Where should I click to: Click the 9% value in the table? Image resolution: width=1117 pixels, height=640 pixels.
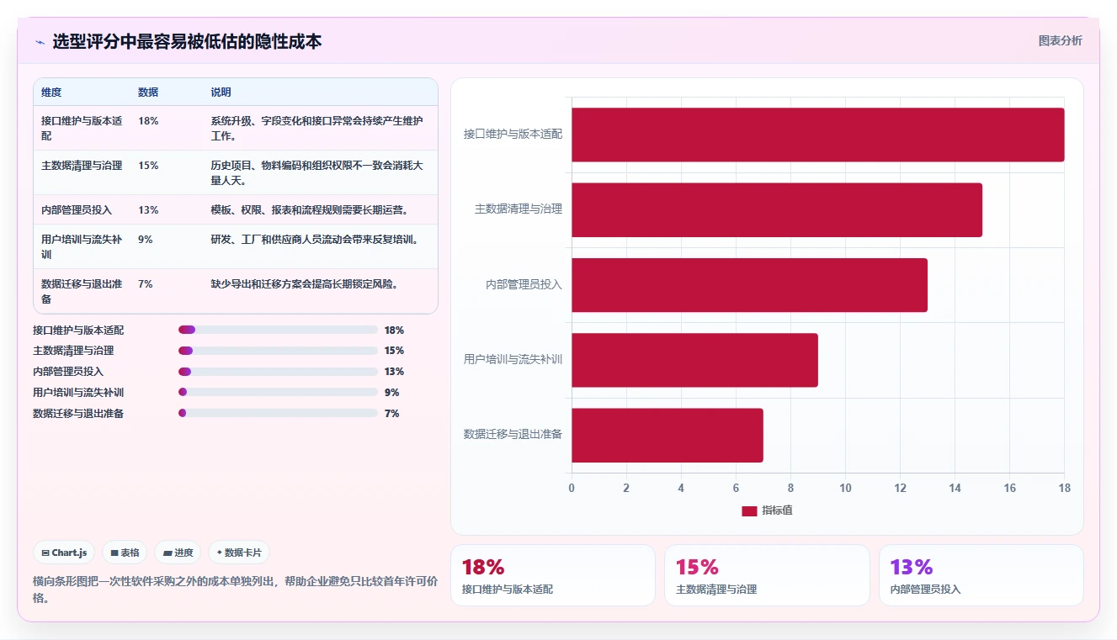pos(146,240)
